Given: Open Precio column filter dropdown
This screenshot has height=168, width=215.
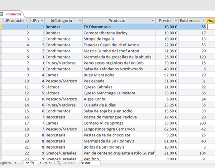Looking at the screenshot, I should point(176,21).
